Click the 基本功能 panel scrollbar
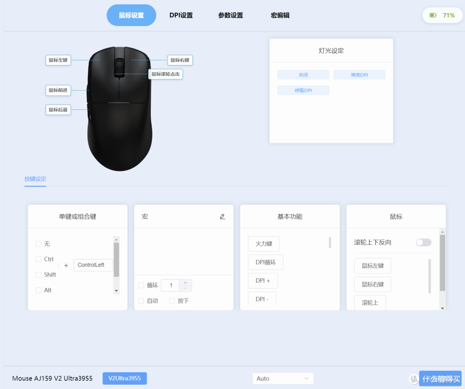Image resolution: width=465 pixels, height=389 pixels. coord(330,243)
